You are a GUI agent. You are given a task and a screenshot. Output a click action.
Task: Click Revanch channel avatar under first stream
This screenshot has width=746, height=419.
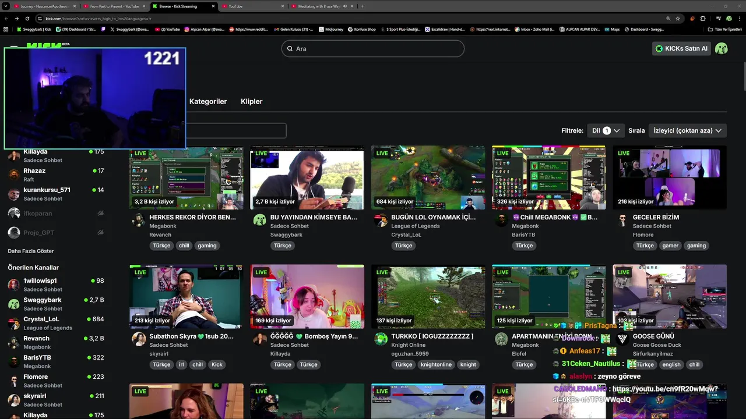pyautogui.click(x=139, y=220)
